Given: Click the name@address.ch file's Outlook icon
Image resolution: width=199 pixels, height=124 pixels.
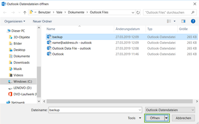Looking at the screenshot, I should click(49, 42).
